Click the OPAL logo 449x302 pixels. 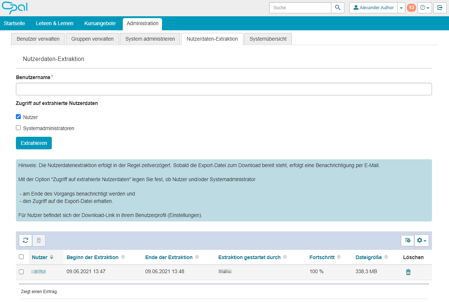(x=15, y=7)
